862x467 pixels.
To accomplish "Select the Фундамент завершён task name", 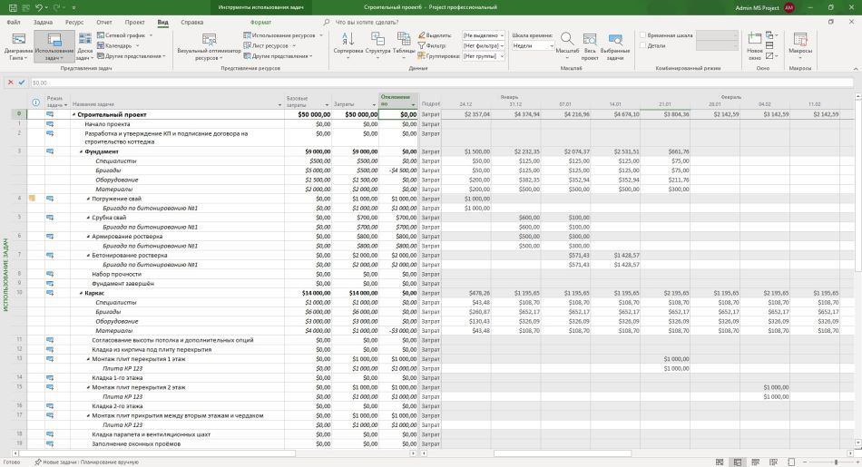I will (122, 284).
